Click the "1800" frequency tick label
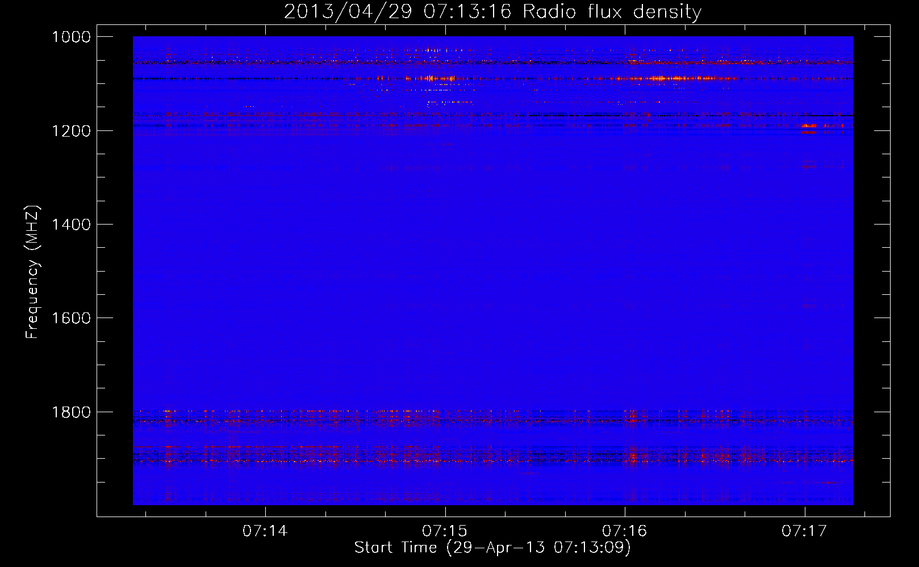The image size is (919, 567). tap(71, 412)
